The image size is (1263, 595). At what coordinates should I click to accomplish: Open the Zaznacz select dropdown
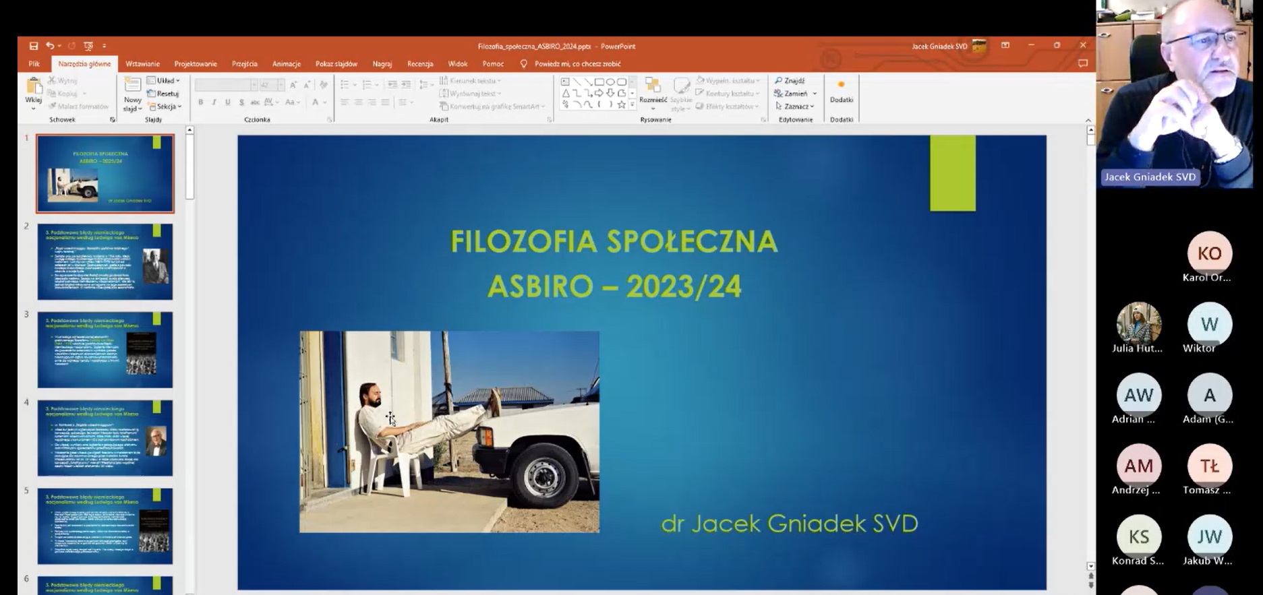pyautogui.click(x=794, y=106)
